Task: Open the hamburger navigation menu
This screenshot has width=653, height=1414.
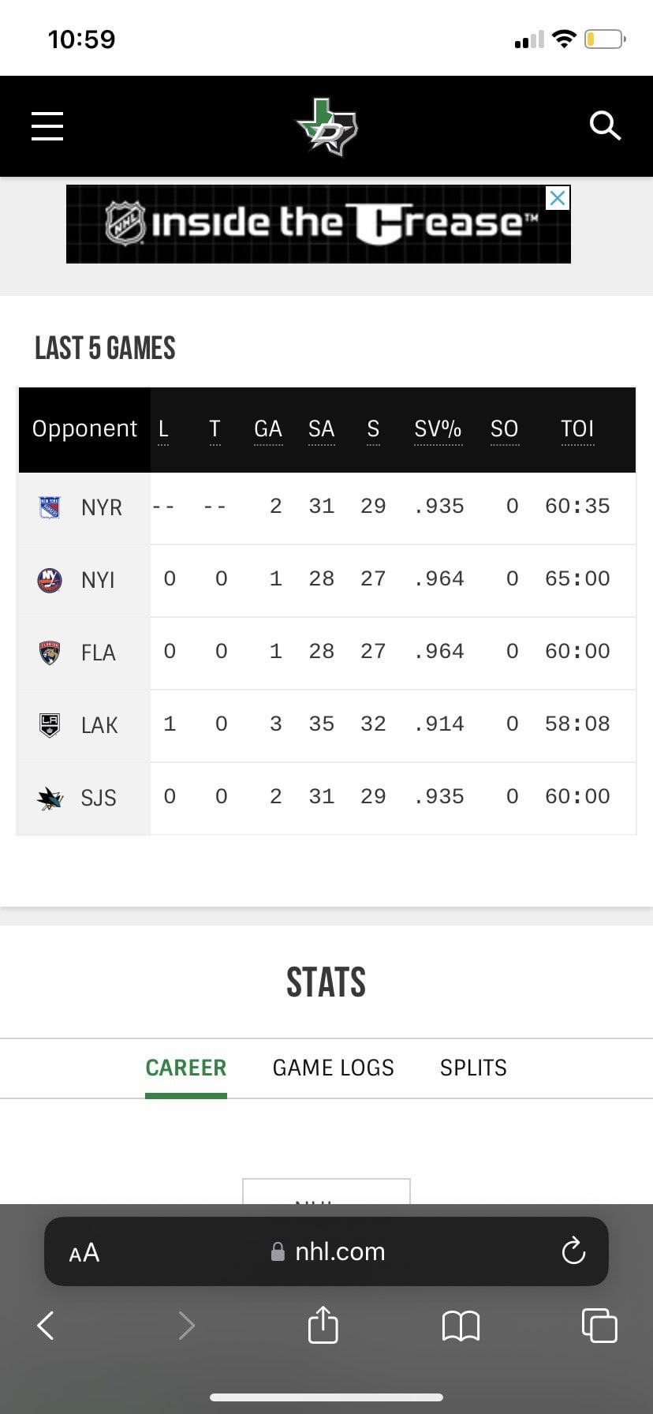Action: pos(47,126)
